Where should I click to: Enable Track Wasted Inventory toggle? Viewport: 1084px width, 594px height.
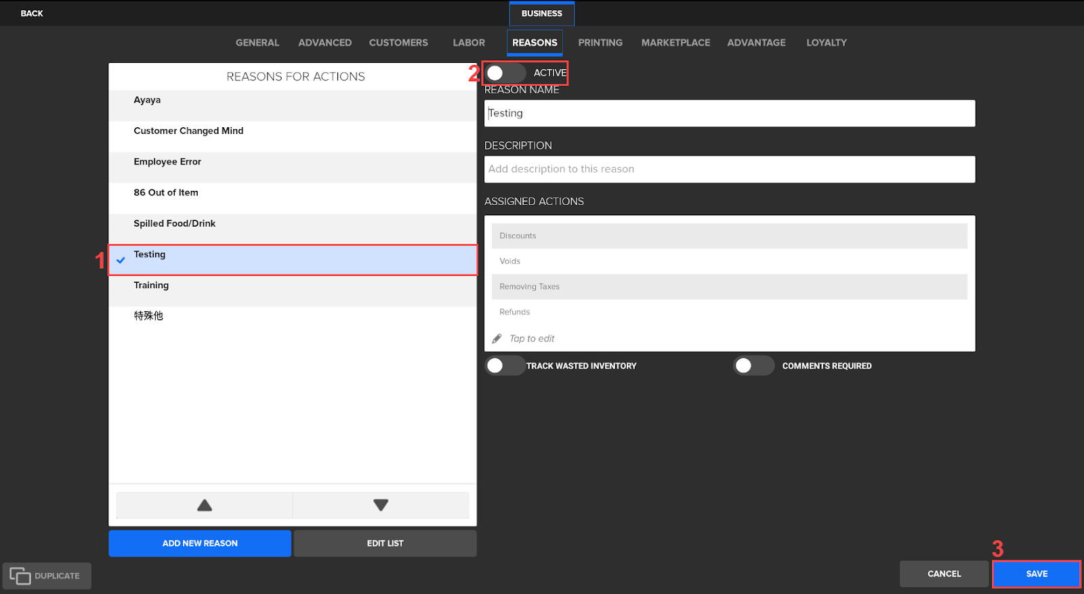click(x=505, y=366)
